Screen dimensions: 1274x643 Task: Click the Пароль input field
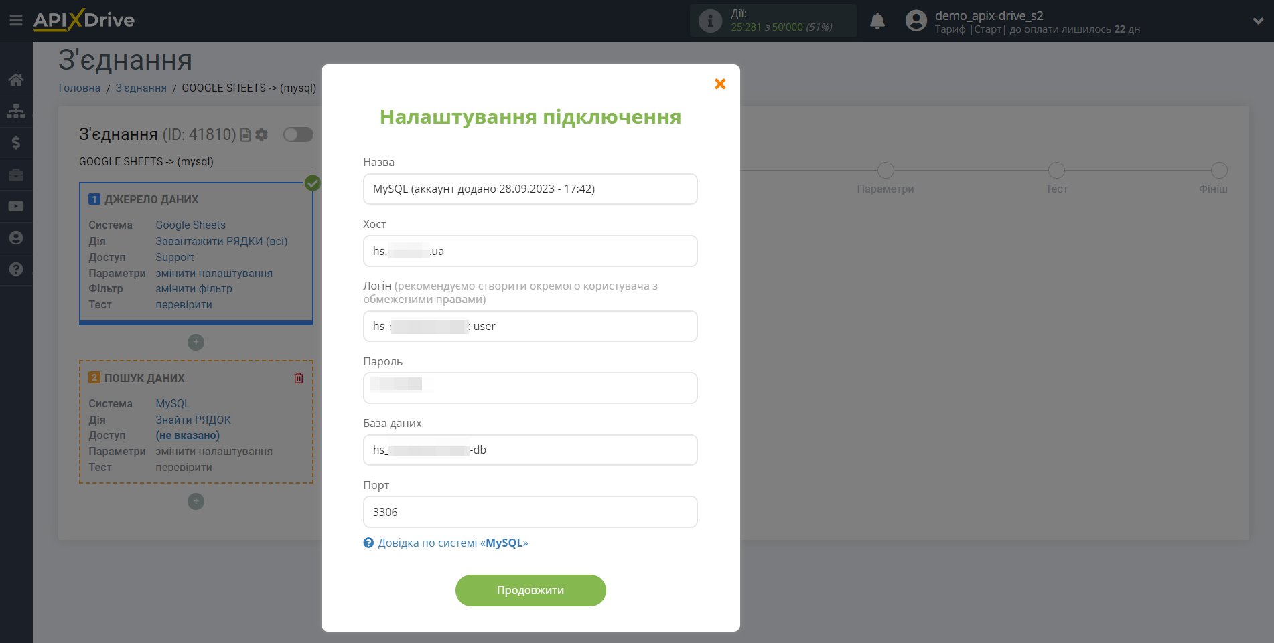[530, 388]
